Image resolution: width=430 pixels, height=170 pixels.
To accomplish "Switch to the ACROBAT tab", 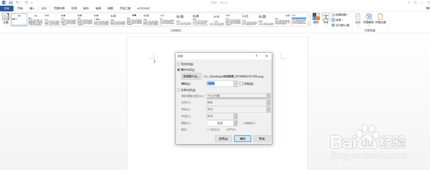I will tap(144, 9).
